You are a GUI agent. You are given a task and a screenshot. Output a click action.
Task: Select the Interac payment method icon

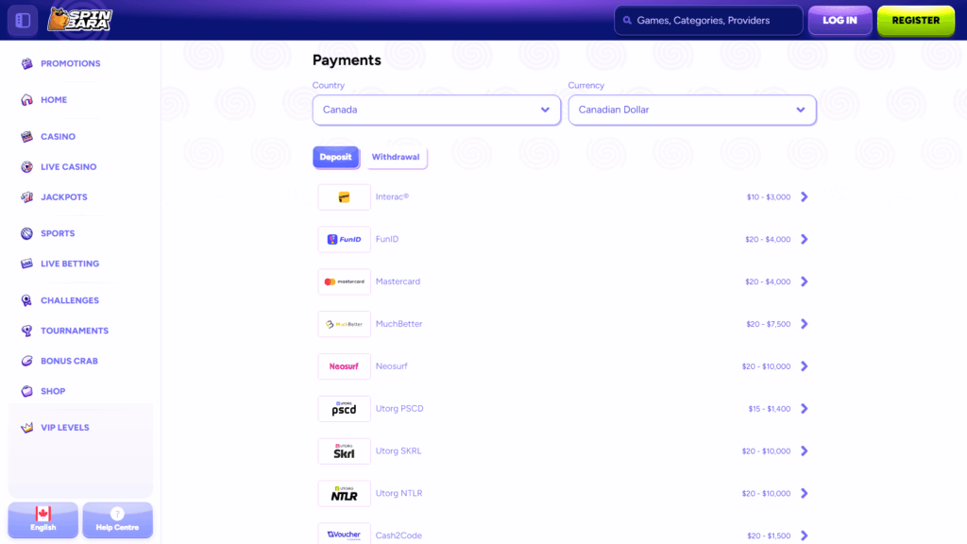tap(344, 196)
